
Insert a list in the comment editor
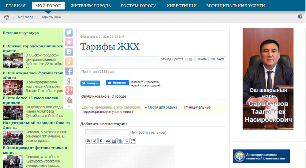click(x=133, y=141)
